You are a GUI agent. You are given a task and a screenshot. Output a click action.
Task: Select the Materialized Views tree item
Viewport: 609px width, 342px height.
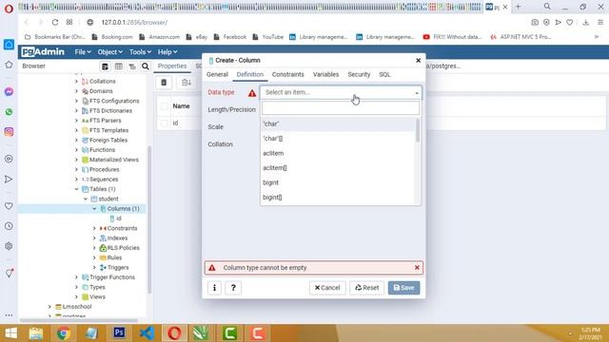coord(114,160)
